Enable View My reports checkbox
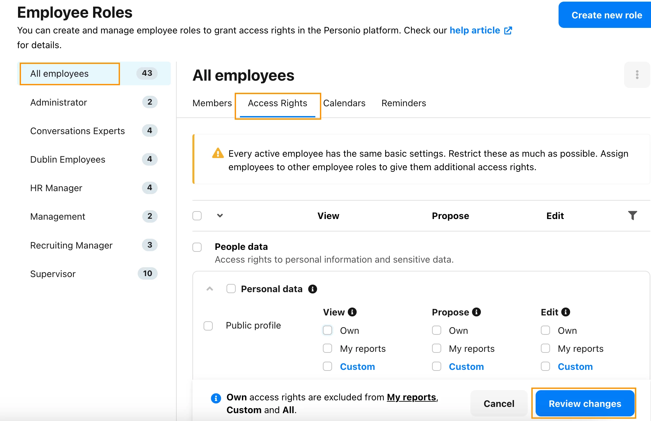 327,348
